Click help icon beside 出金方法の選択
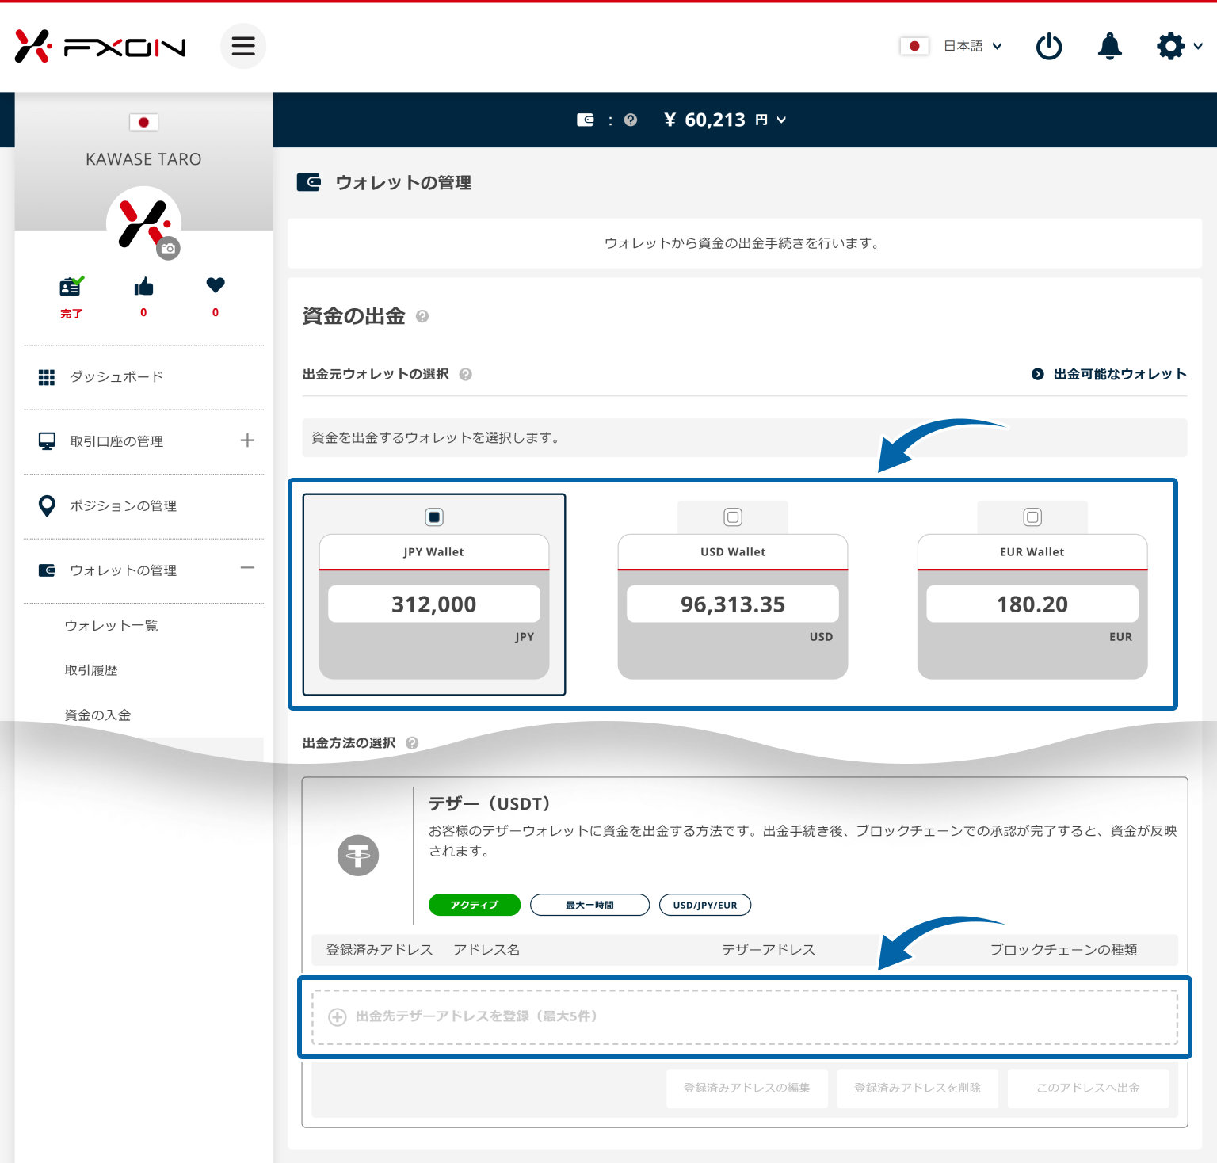 click(x=412, y=743)
